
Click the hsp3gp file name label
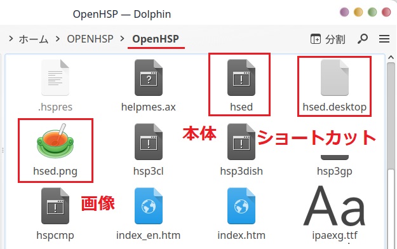(335, 172)
